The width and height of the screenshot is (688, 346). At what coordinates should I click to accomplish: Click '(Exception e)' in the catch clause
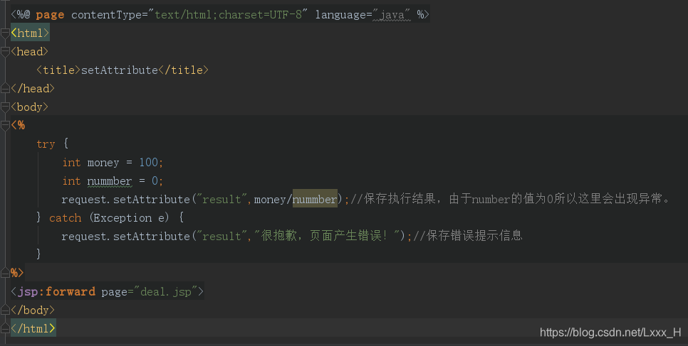pos(129,217)
